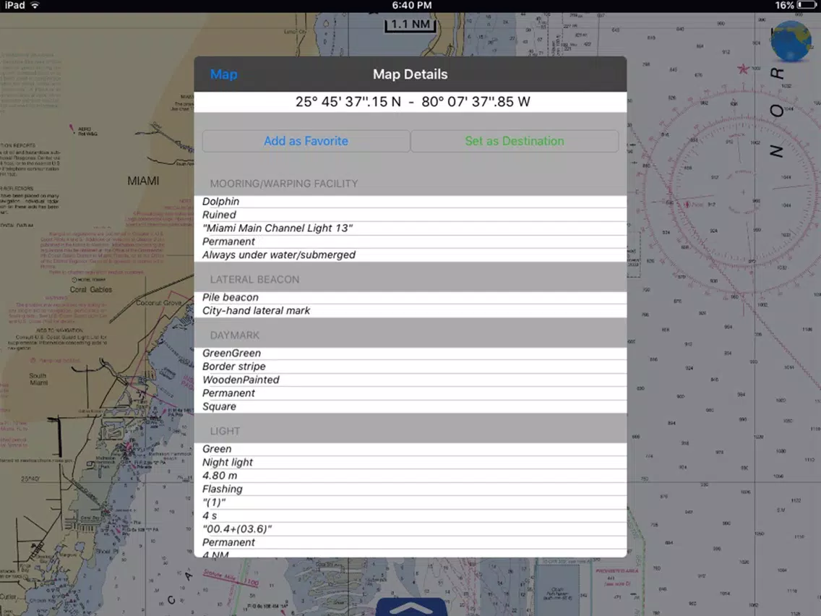Tap the compass rose center on the chart
The height and width of the screenshot is (616, 821).
[742, 192]
